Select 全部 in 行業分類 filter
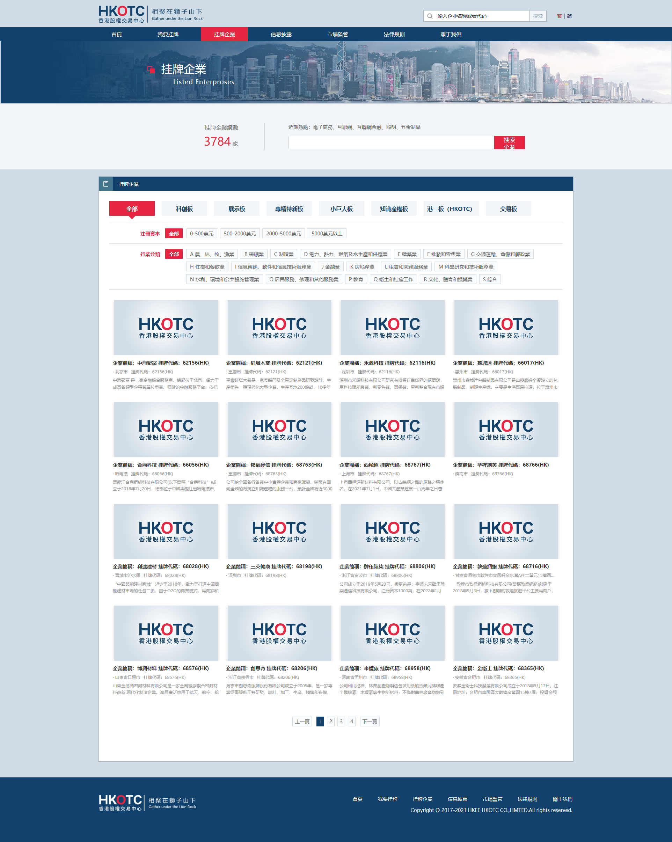672x842 pixels. click(174, 254)
